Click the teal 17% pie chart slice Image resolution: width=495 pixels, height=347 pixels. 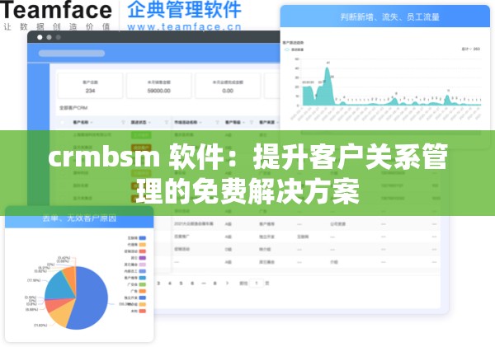click(60, 287)
